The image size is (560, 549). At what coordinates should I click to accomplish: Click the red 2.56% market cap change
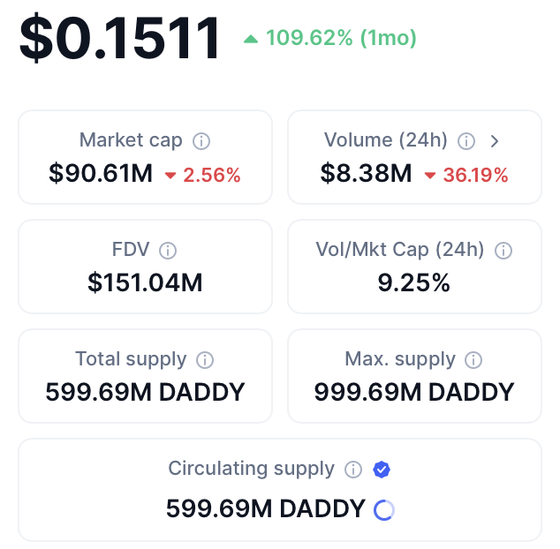coord(203,175)
